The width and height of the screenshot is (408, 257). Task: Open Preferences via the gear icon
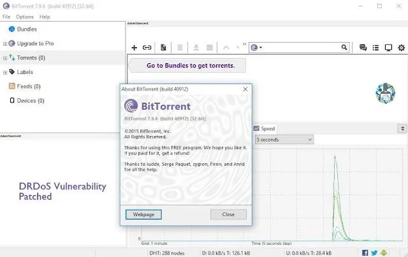[x=401, y=47]
